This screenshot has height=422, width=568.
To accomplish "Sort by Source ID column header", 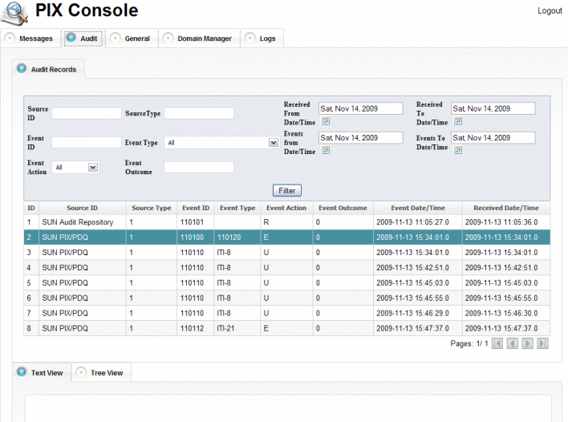I will [x=82, y=208].
